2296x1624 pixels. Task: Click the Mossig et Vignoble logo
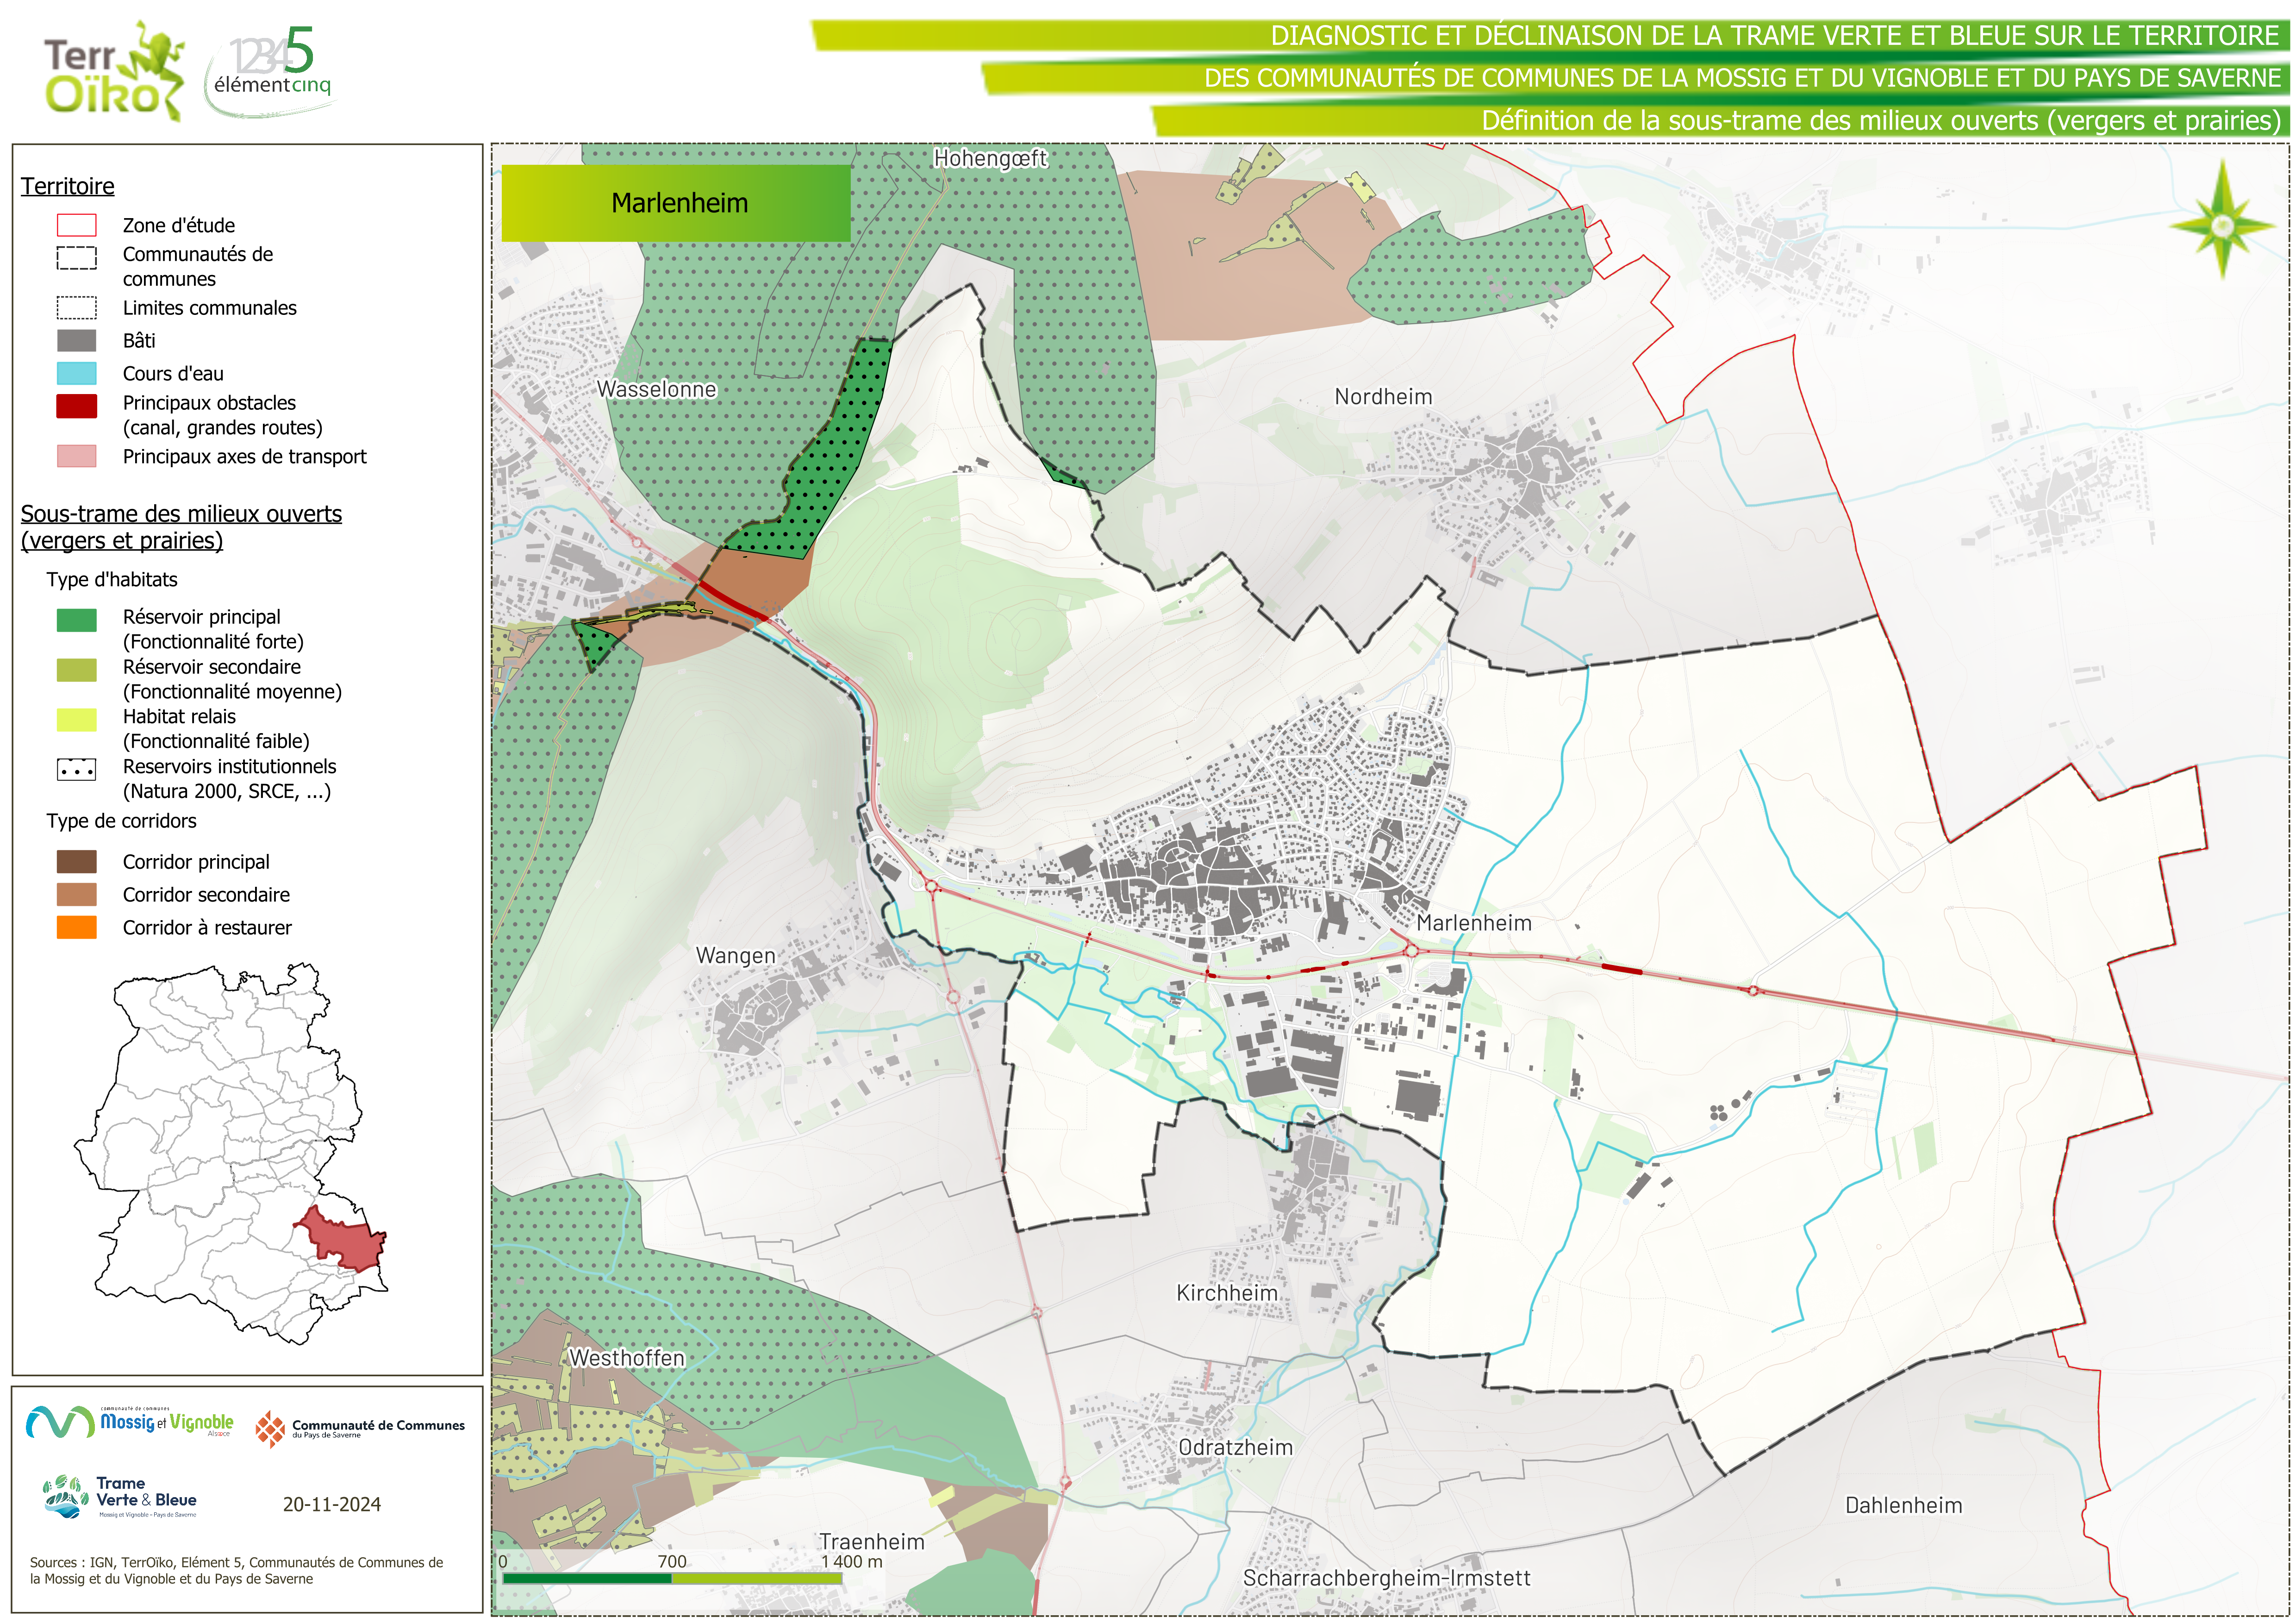(130, 1422)
